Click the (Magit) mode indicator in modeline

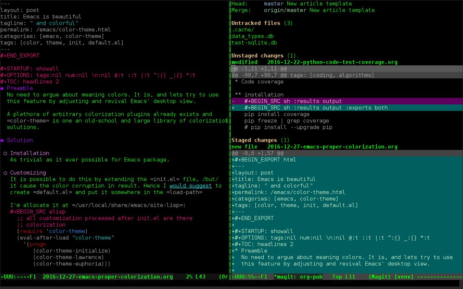click(380, 277)
